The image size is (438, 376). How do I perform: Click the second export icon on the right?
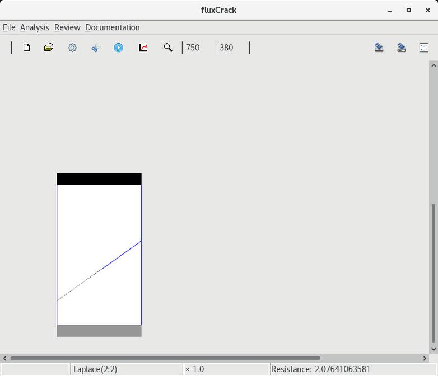[x=402, y=48]
